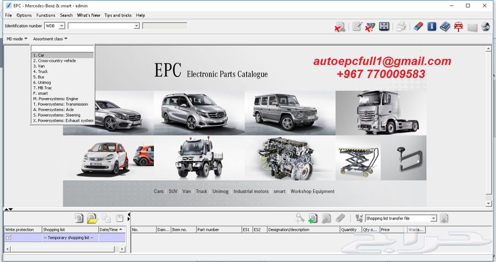Click the export icon right of transfer file dropdown
This screenshot has width=496, height=262.
[444, 219]
